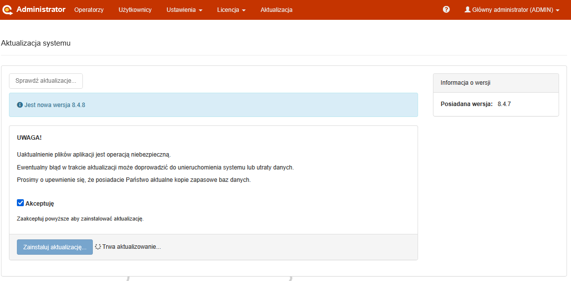Expand the Ustawienia dropdown menu
Image resolution: width=571 pixels, height=281 pixels.
coord(184,10)
